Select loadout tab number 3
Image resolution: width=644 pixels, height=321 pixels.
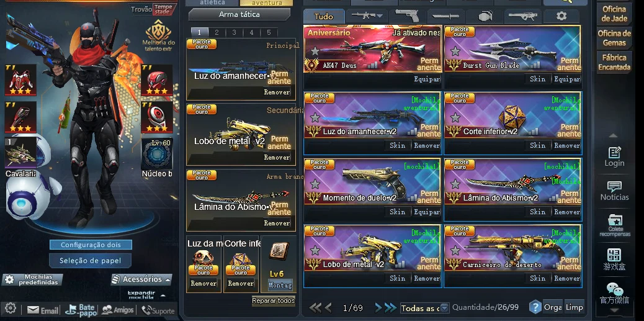pyautogui.click(x=234, y=32)
